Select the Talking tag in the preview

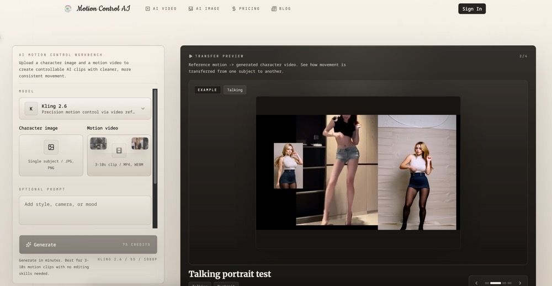coord(235,90)
